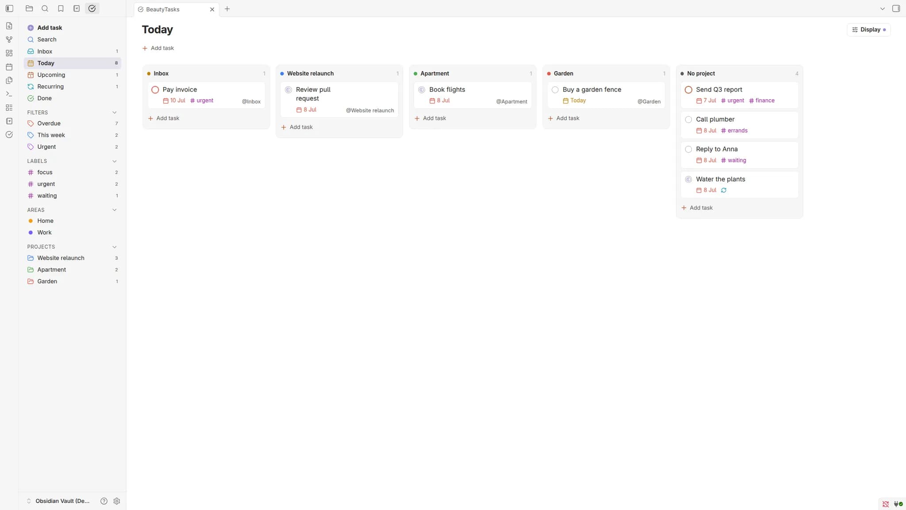The image size is (906, 510).
Task: Open the Apartment project in sidebar
Action: tap(73, 270)
